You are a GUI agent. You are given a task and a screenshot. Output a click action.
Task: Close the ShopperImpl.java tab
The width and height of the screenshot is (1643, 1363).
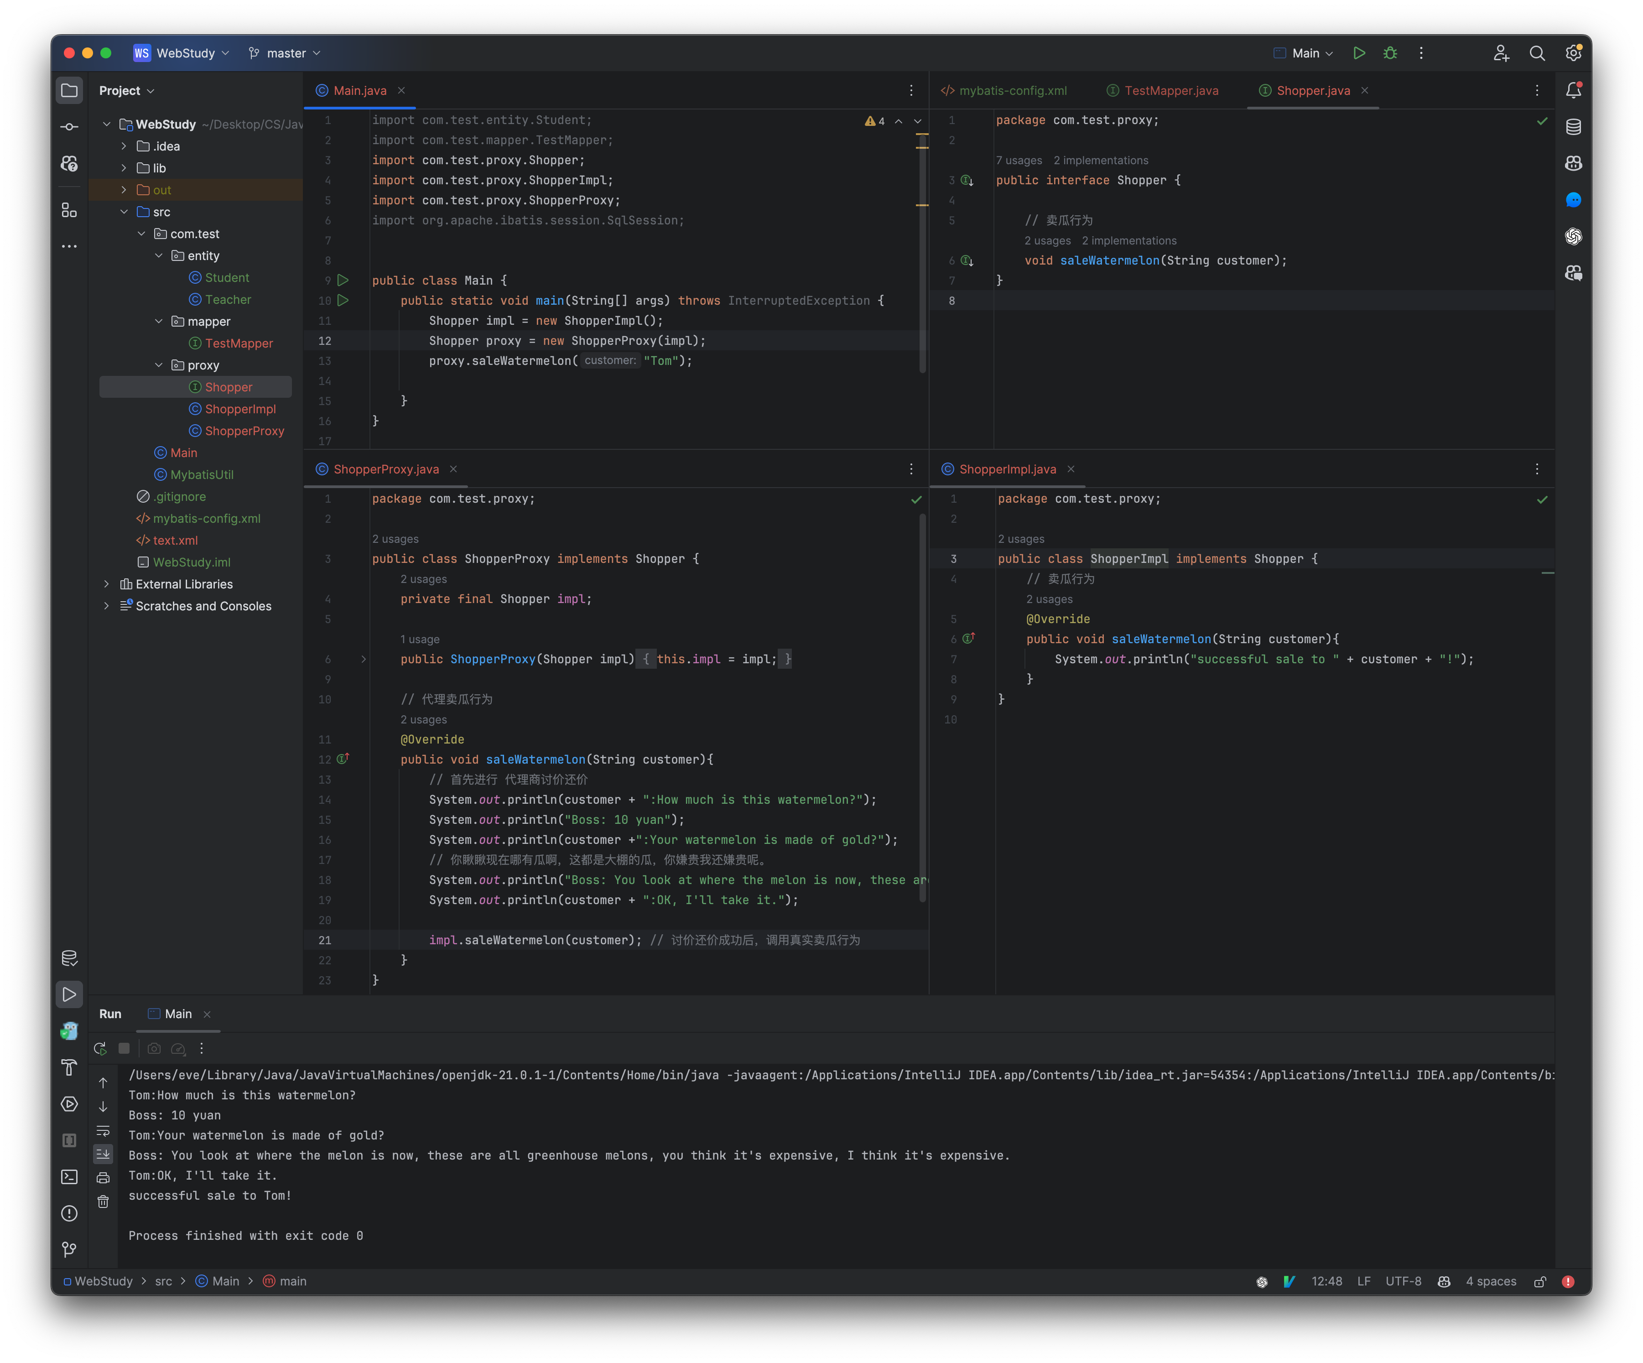click(x=1071, y=469)
